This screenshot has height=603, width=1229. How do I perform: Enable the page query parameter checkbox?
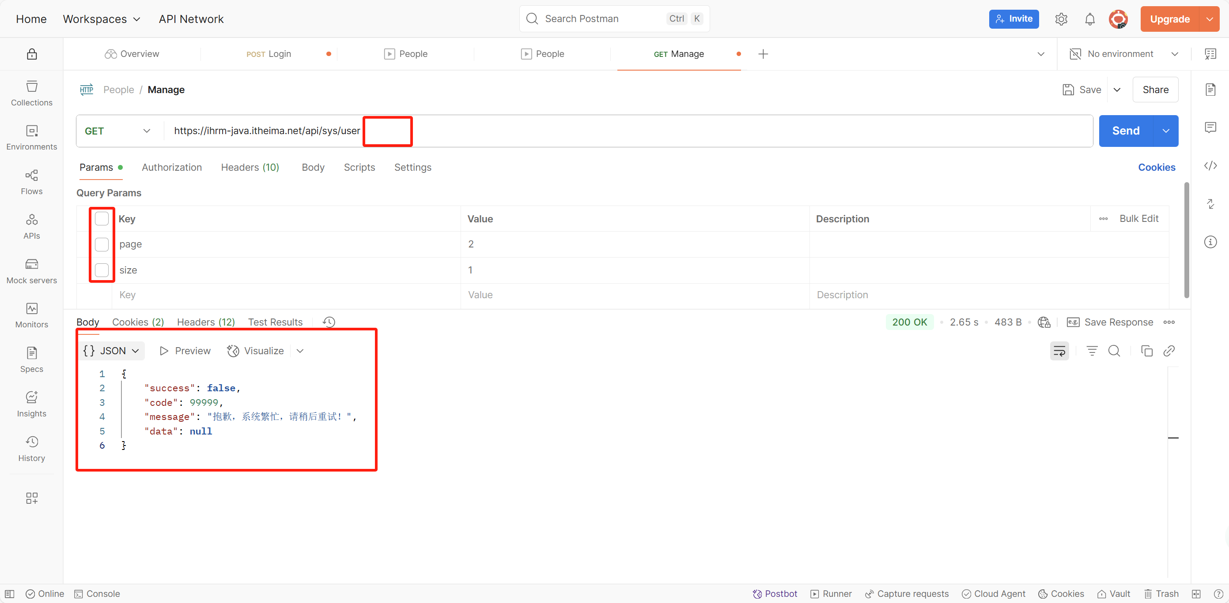click(x=102, y=244)
